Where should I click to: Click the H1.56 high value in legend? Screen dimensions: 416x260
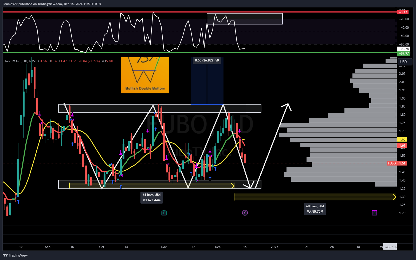point(53,61)
